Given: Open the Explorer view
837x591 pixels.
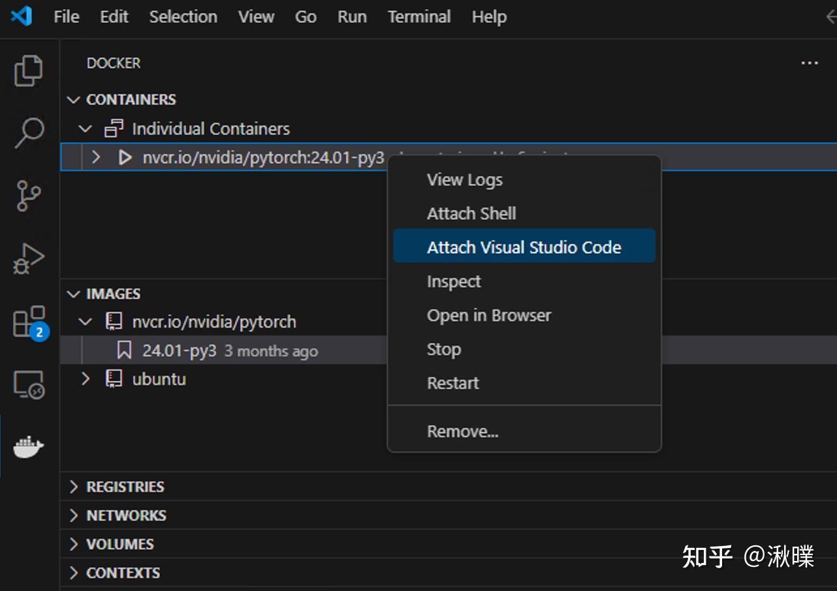Looking at the screenshot, I should [29, 71].
